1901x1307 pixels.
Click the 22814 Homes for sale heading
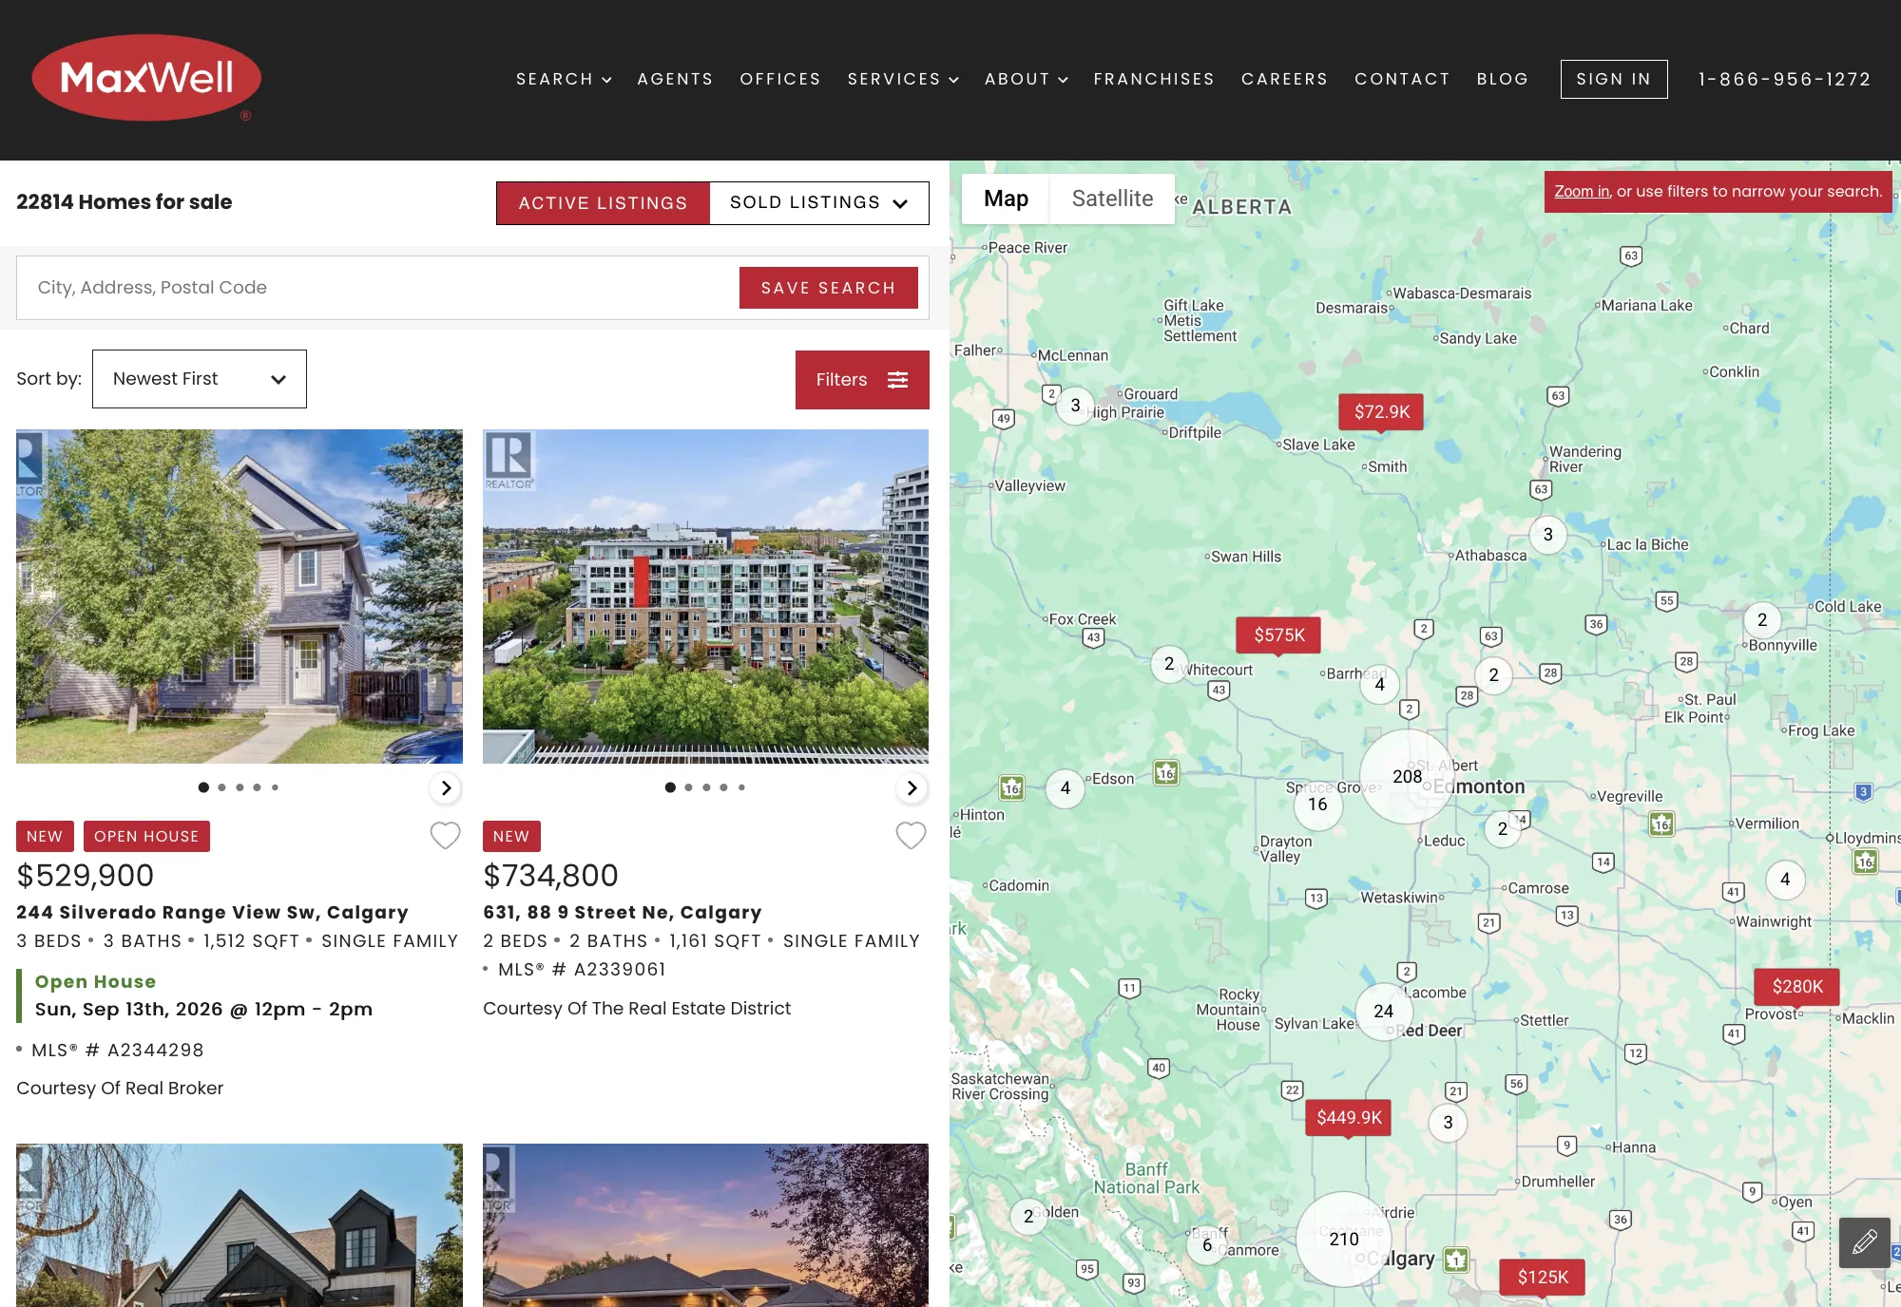(x=125, y=202)
